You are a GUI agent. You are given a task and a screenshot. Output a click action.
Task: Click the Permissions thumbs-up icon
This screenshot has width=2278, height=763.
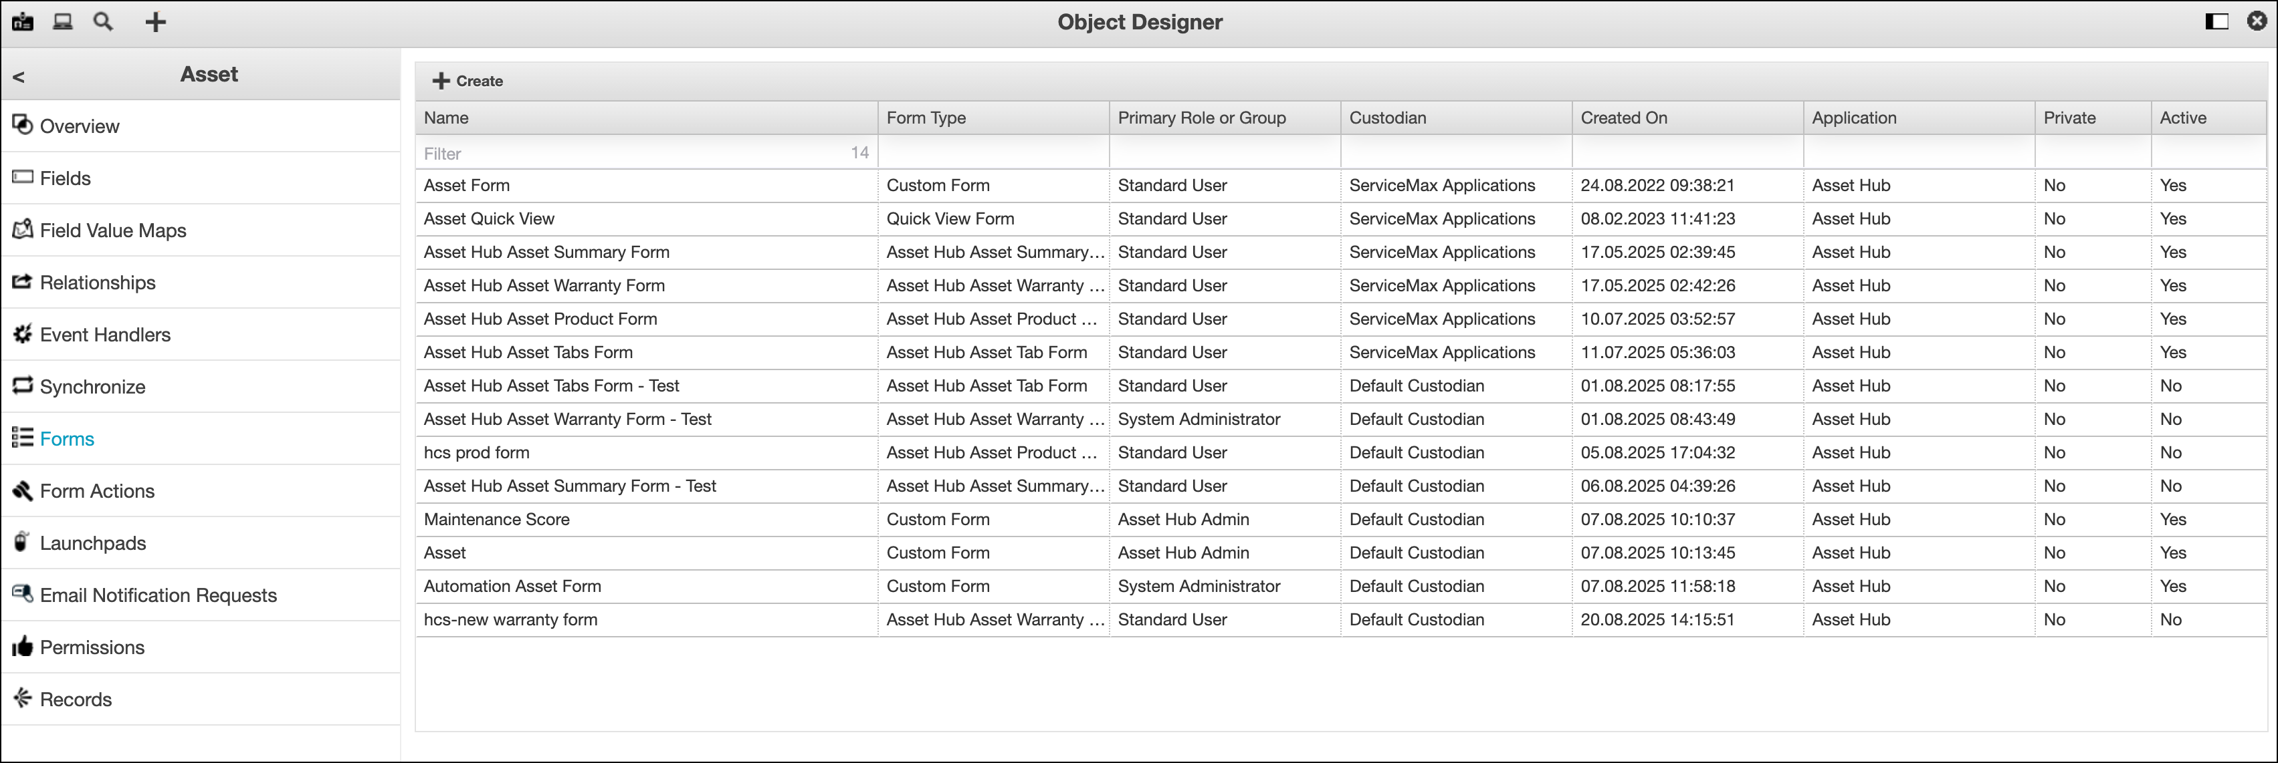[x=22, y=645]
